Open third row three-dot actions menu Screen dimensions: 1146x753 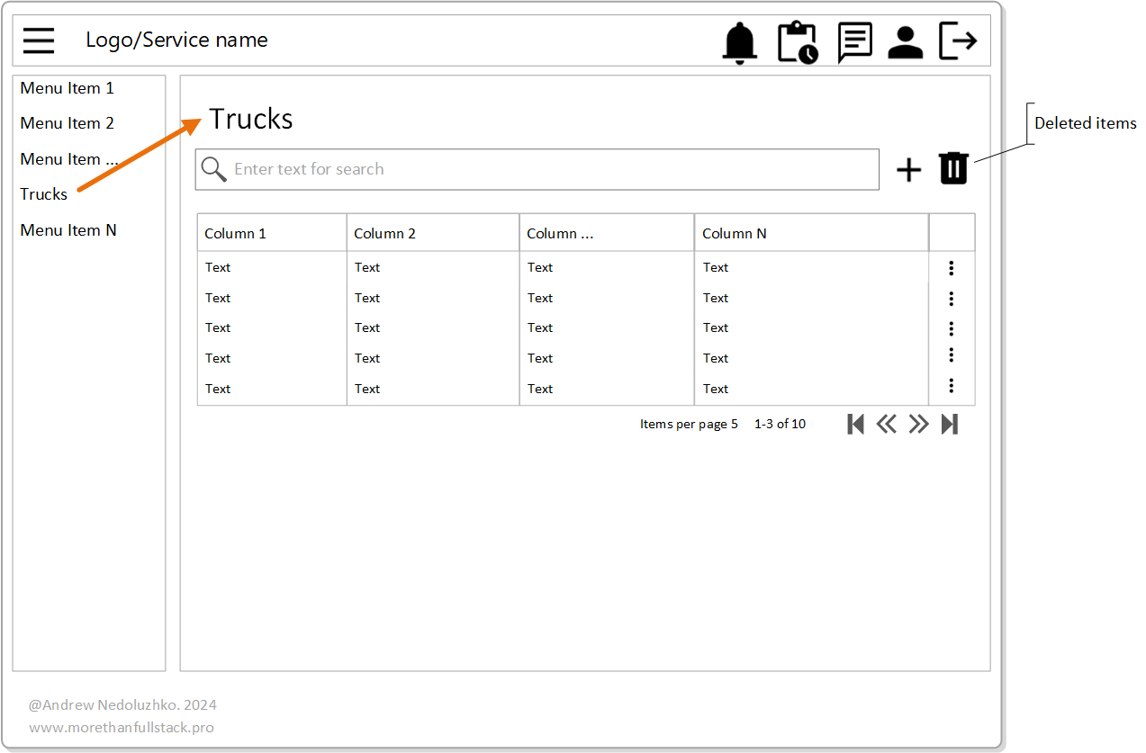952,328
